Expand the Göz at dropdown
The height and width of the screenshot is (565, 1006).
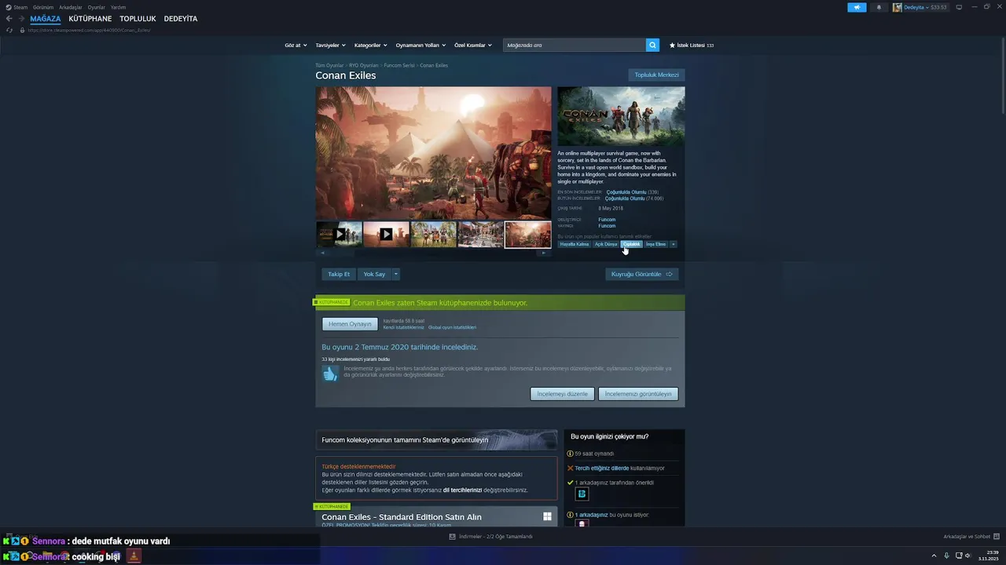point(295,45)
